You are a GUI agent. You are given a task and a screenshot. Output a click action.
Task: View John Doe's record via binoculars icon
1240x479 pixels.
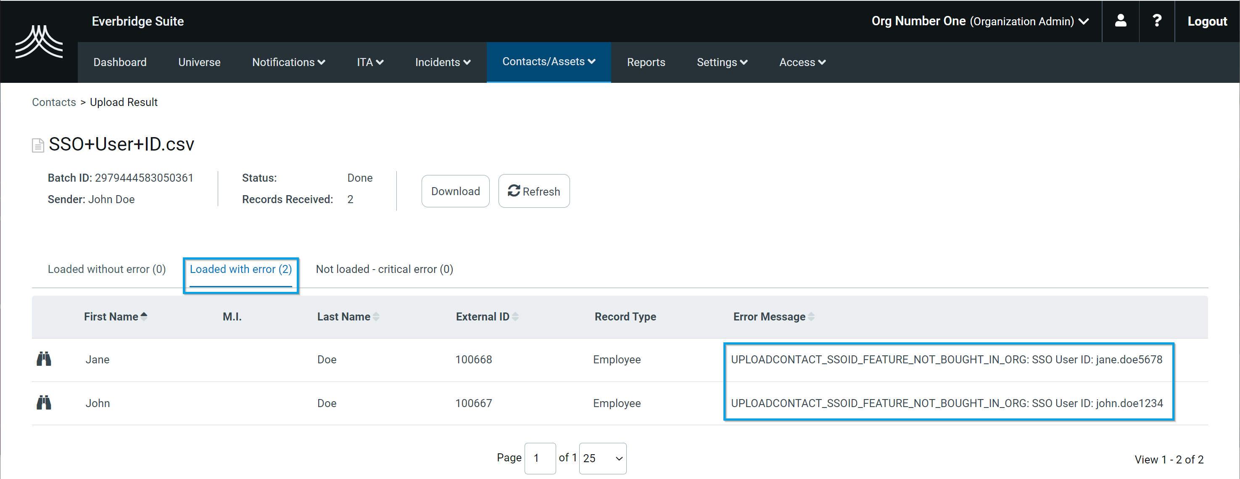pyautogui.click(x=44, y=402)
